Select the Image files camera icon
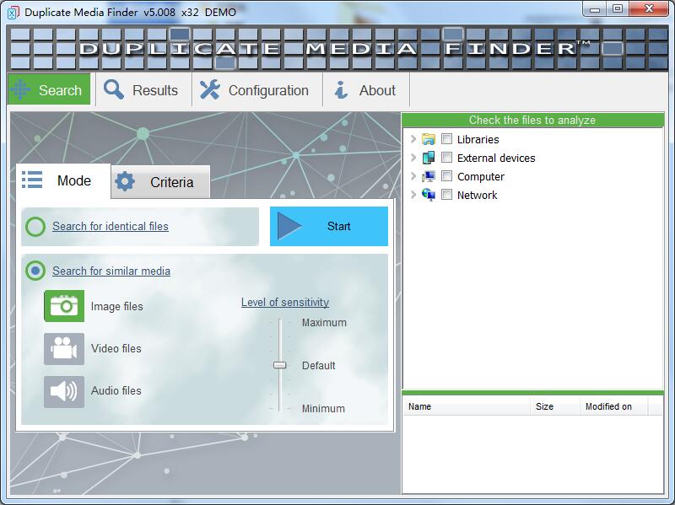The image size is (675, 505). [64, 306]
